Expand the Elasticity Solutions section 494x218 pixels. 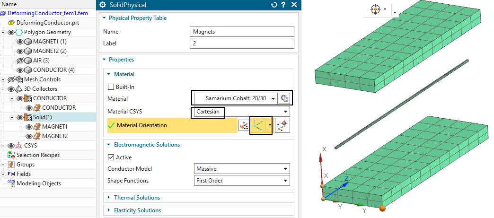click(137, 210)
